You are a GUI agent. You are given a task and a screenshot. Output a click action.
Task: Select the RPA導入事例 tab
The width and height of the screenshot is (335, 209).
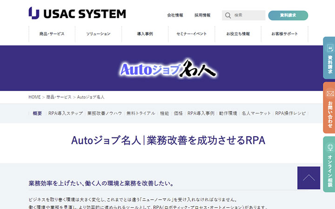tap(201, 113)
